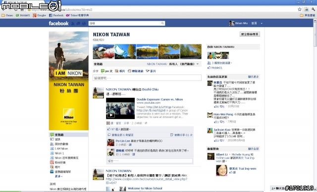The image size is (317, 192).
Task: Open Facebook notifications globe icon
Action: click(84, 24)
